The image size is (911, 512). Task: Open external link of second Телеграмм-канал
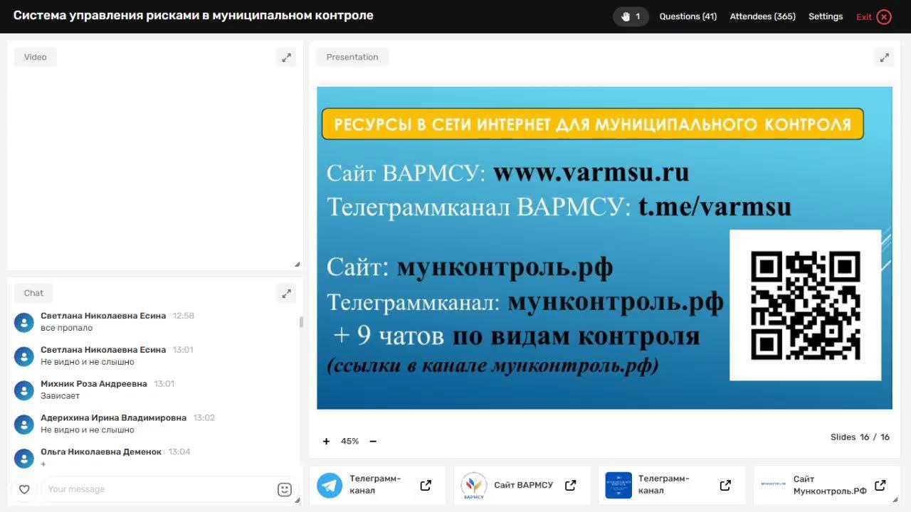tap(725, 485)
